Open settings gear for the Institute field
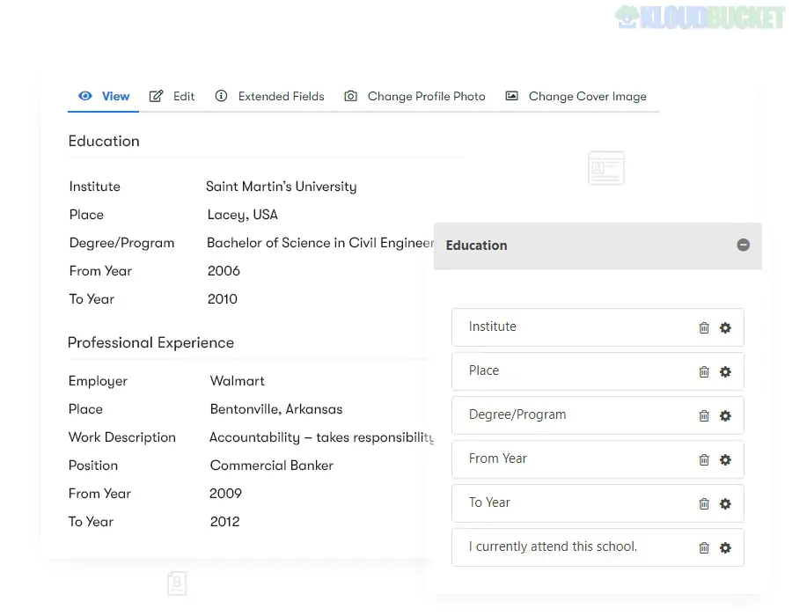 pyautogui.click(x=725, y=327)
